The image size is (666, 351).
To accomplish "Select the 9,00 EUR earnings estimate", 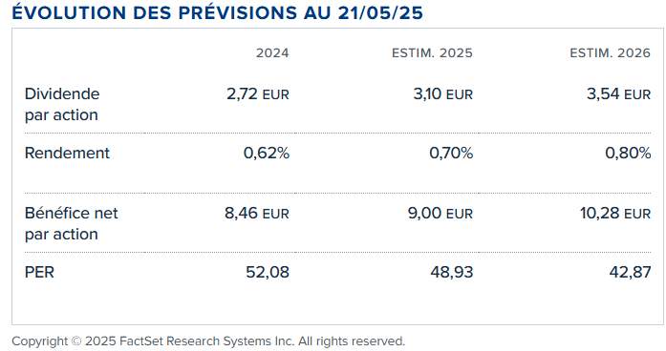I will [440, 214].
